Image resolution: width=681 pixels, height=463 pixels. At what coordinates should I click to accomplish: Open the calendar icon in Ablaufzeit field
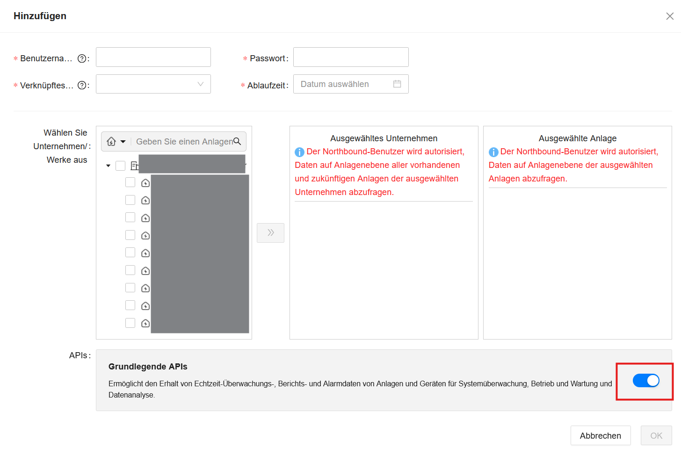397,84
